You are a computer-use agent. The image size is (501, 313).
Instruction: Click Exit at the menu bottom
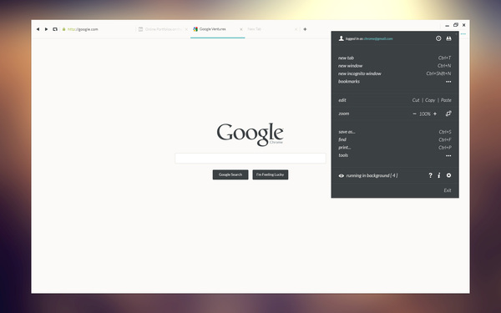448,190
